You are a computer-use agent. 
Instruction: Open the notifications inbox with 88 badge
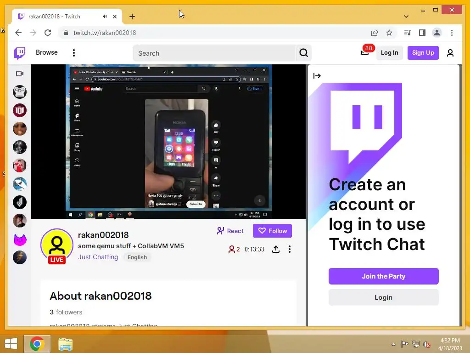[x=366, y=51]
